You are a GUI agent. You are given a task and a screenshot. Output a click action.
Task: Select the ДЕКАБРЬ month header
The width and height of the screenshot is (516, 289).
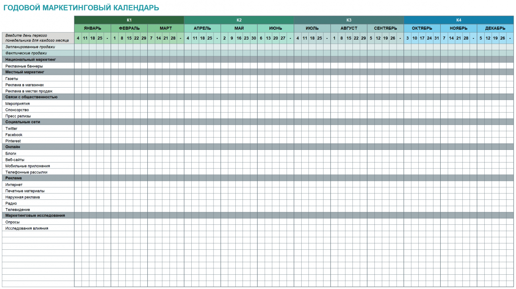tap(495, 28)
